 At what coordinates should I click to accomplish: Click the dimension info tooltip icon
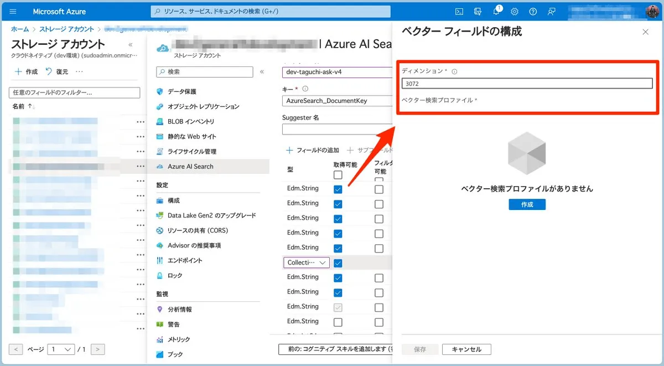coord(454,71)
